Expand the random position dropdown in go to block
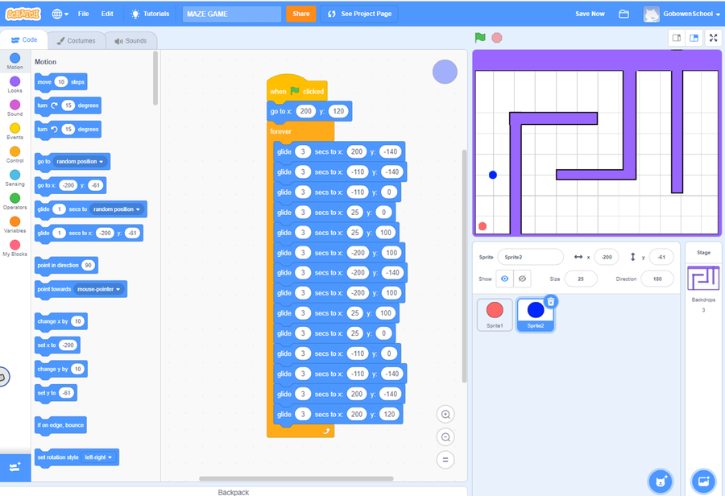Screen dimensions: 725x496 (x=101, y=162)
